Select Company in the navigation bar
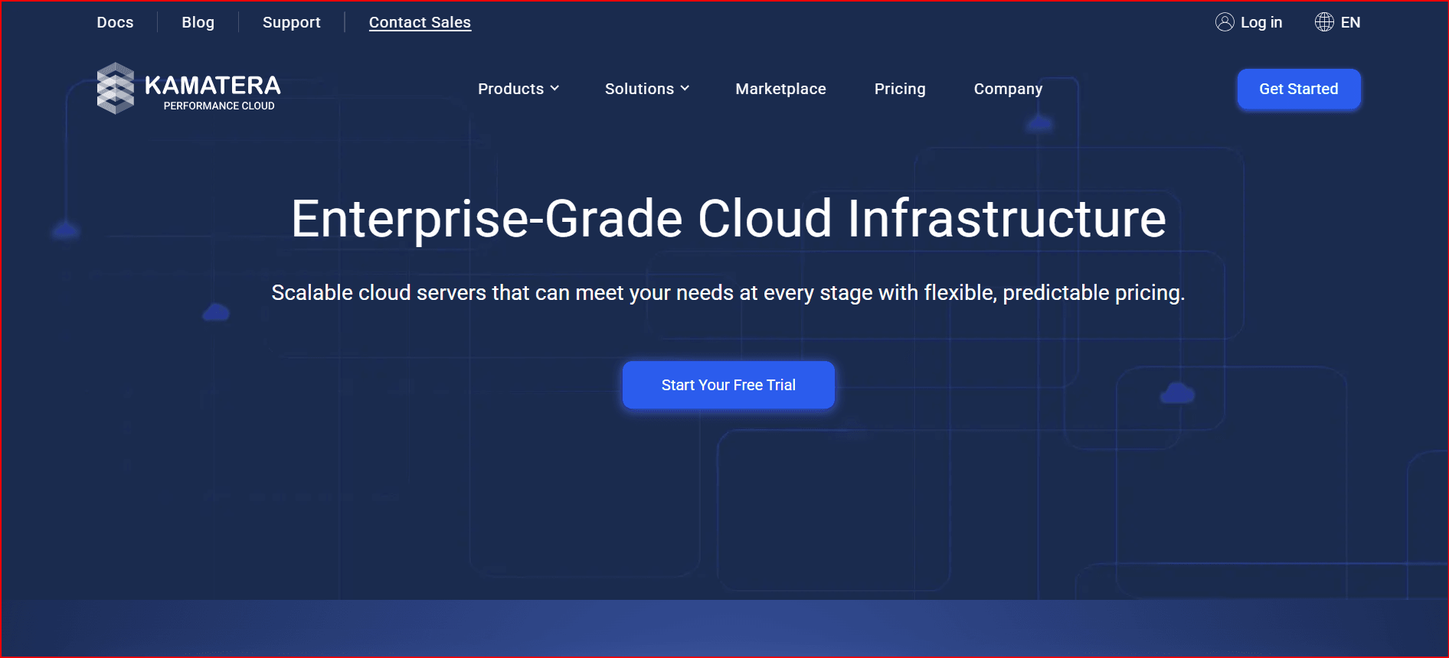Screen dimensions: 1449x658 tap(1008, 89)
